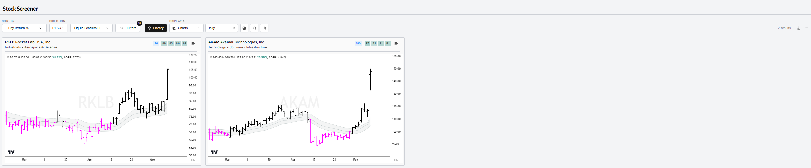Toggle LIN scale on RKLB chart

[x=193, y=160]
